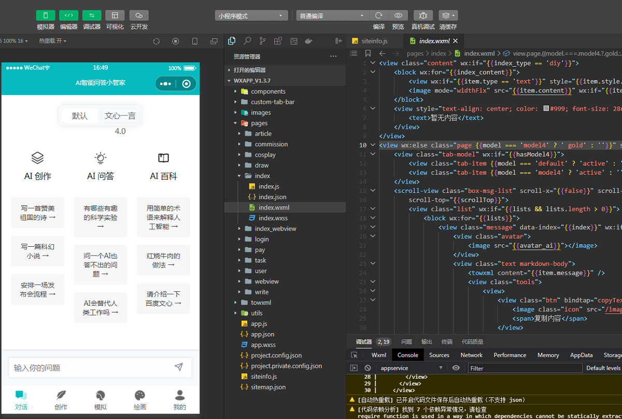Toggle the Debugger panel button
The image size is (622, 419).
click(x=92, y=16)
